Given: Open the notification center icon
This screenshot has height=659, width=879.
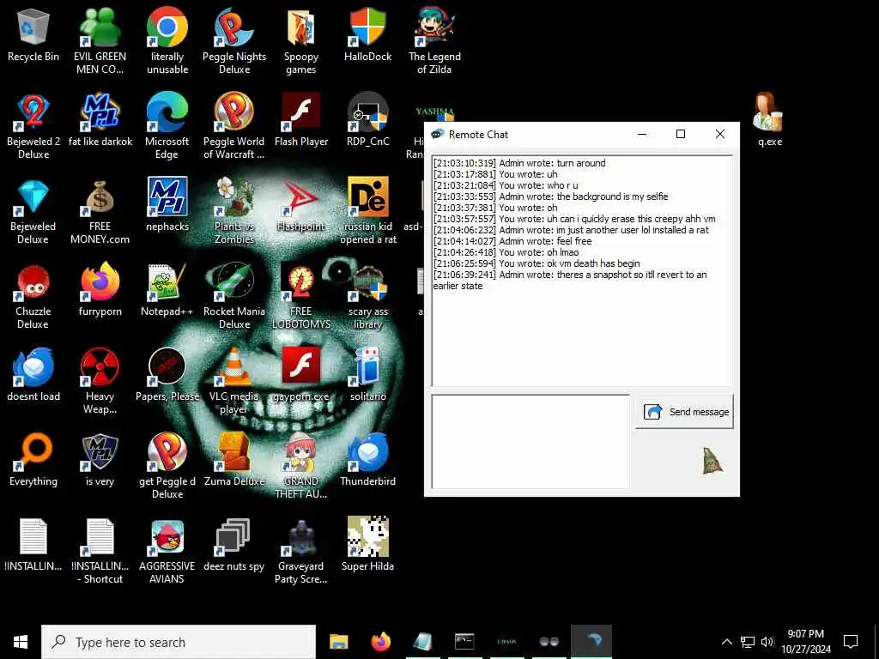Looking at the screenshot, I should tap(851, 642).
